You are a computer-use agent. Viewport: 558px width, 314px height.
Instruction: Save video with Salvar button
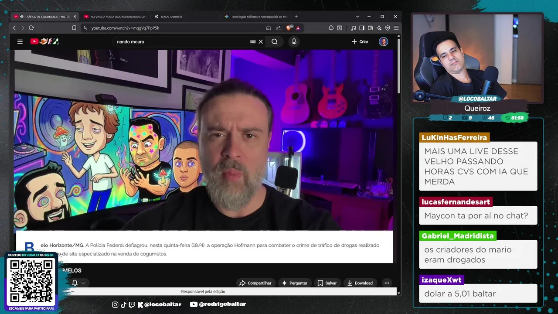[327, 283]
